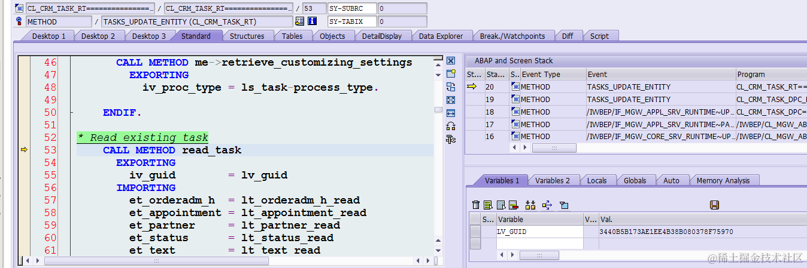807x268 pixels.
Task: Click the method icon in stack level 17 row
Action: (x=515, y=124)
